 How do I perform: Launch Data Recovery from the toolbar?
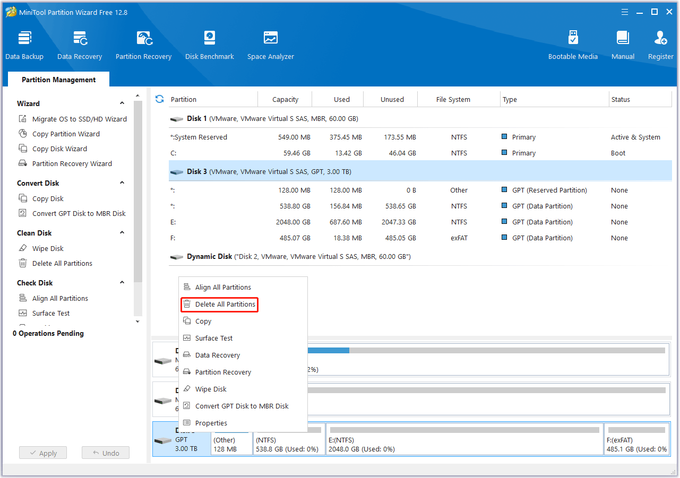click(x=80, y=45)
